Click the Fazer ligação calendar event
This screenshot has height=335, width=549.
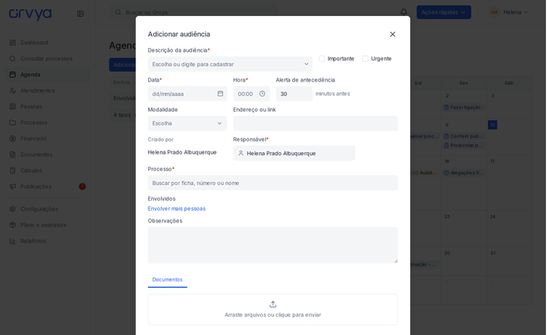pos(464,107)
